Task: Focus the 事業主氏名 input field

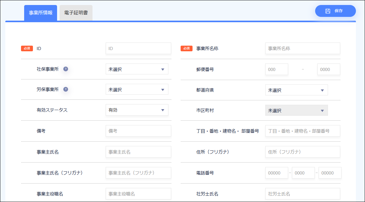Action: click(138, 152)
